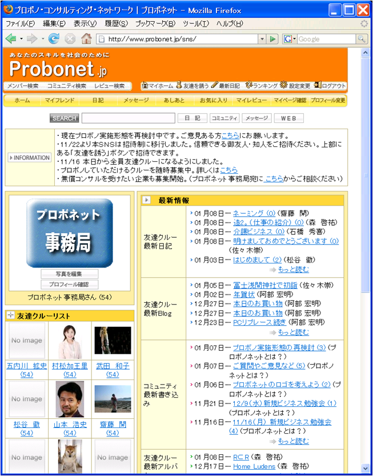Open blog link 富士浅間神社で初詣
The width and height of the screenshot is (373, 476).
click(265, 285)
